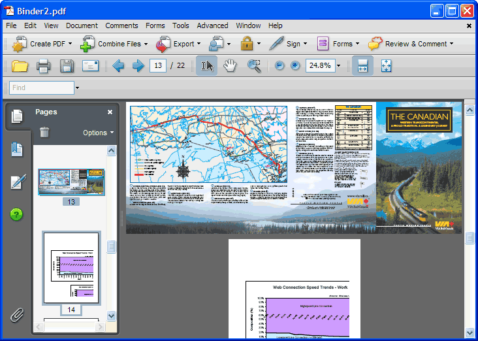The height and width of the screenshot is (341, 478).
Task: Select the Hand tool
Action: (x=229, y=66)
